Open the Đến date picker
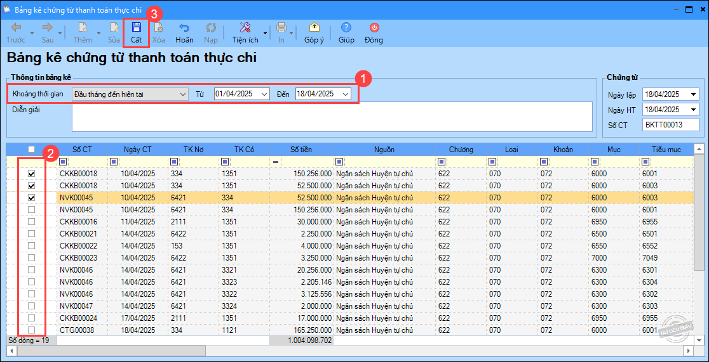709x362 pixels. 346,94
